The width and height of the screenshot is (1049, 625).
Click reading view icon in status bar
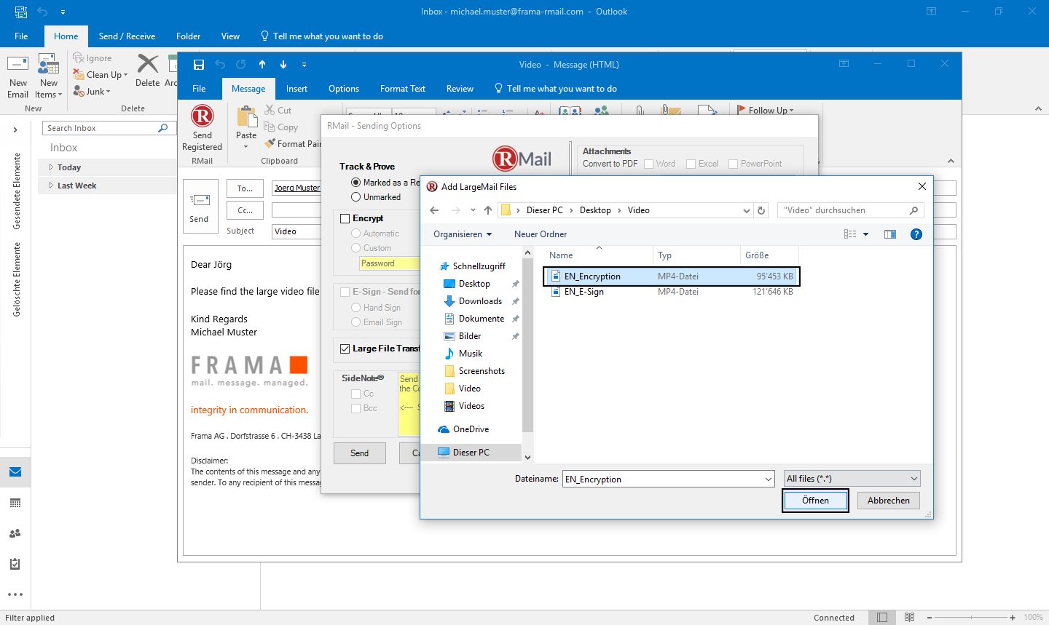click(910, 617)
